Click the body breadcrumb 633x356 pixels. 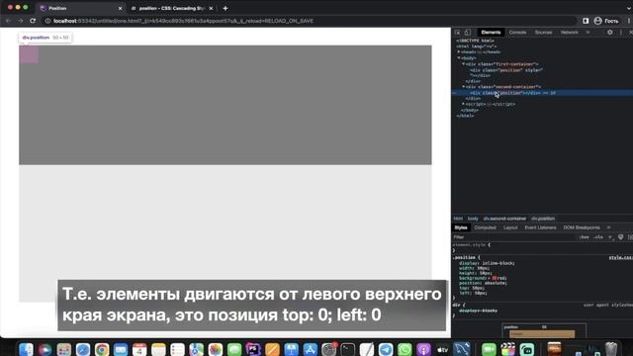473,219
